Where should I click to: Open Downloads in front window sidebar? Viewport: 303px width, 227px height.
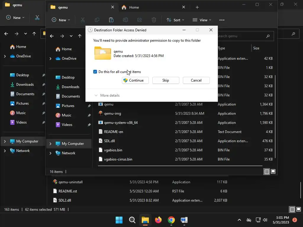pyautogui.click(x=70, y=87)
